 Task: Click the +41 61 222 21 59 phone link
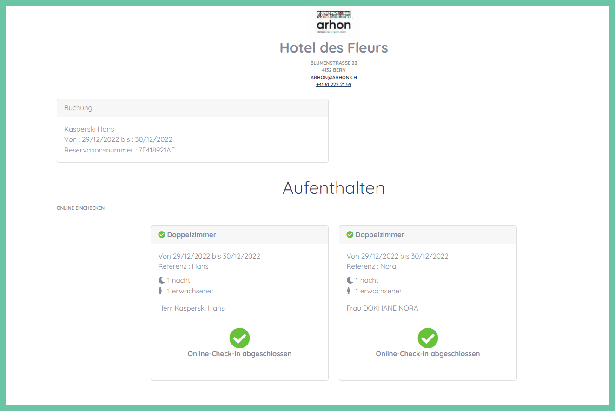coord(334,85)
